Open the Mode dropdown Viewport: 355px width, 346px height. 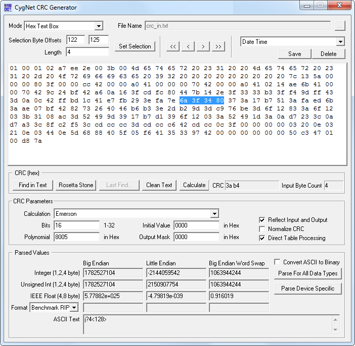tap(99, 26)
